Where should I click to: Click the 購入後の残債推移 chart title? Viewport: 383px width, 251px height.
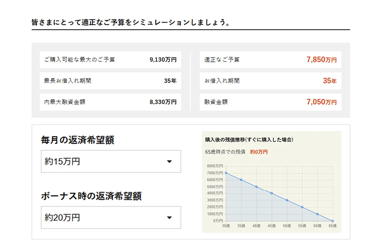tap(249, 140)
